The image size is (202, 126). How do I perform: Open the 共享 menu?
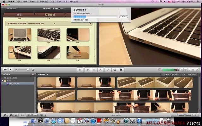tap(59, 2)
